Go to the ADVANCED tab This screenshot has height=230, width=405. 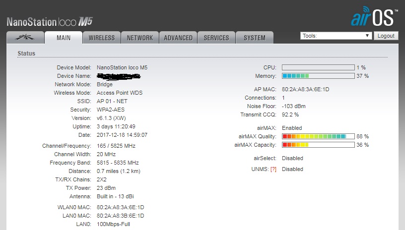point(178,38)
